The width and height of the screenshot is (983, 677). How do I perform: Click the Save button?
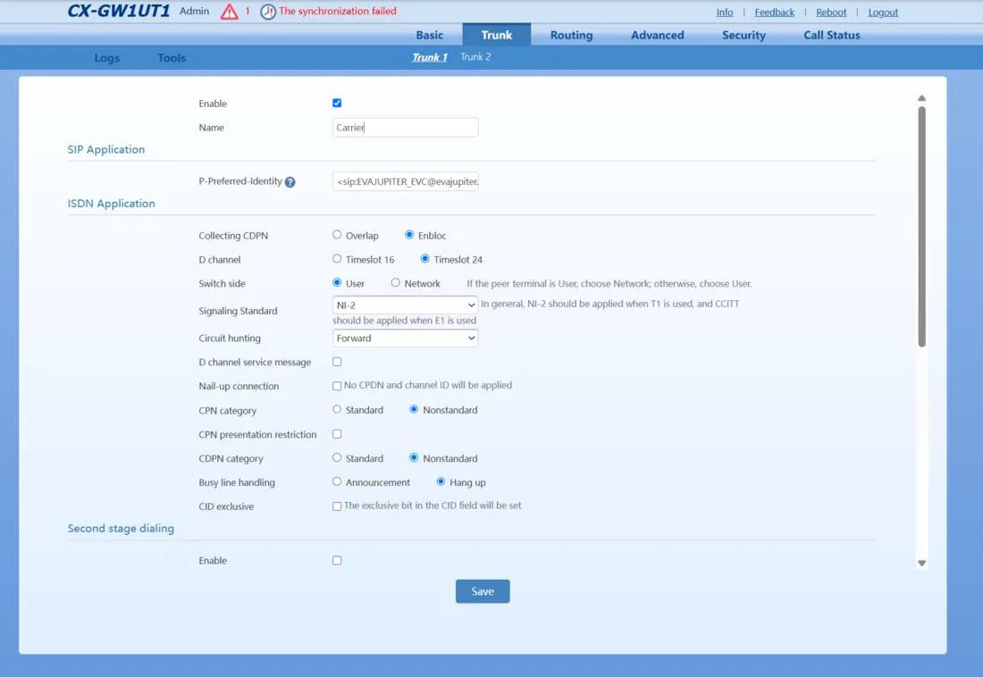click(x=483, y=591)
